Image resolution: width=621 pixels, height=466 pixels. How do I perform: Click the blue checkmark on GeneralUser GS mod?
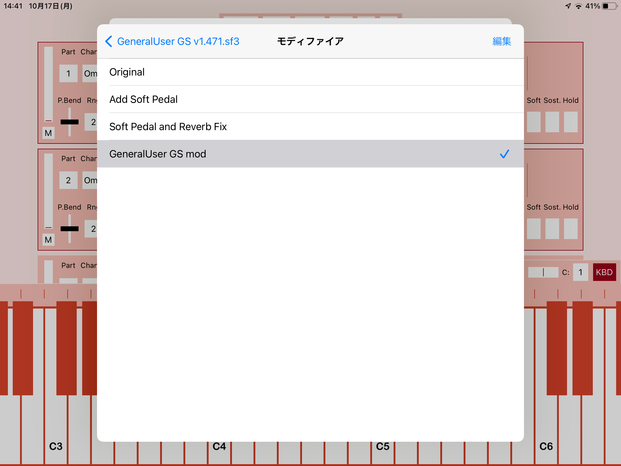[505, 154]
